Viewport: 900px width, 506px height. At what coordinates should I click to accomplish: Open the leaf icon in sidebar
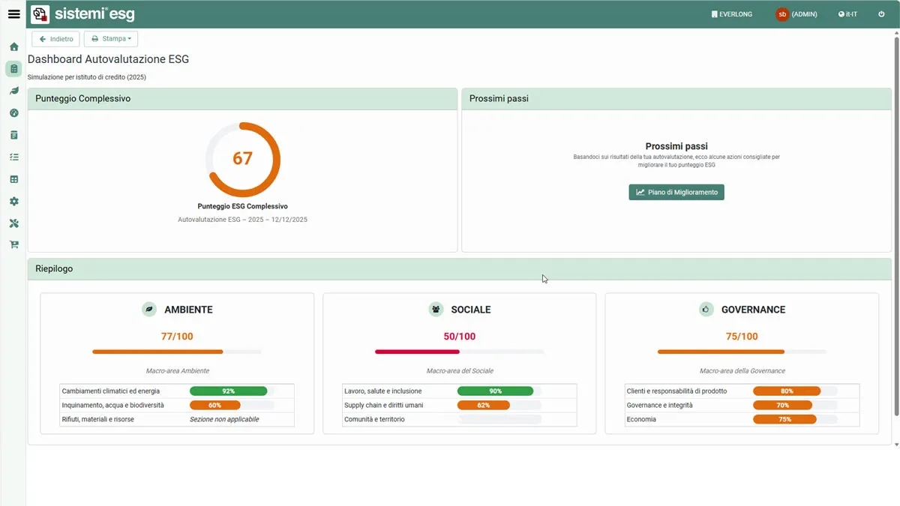pyautogui.click(x=13, y=91)
